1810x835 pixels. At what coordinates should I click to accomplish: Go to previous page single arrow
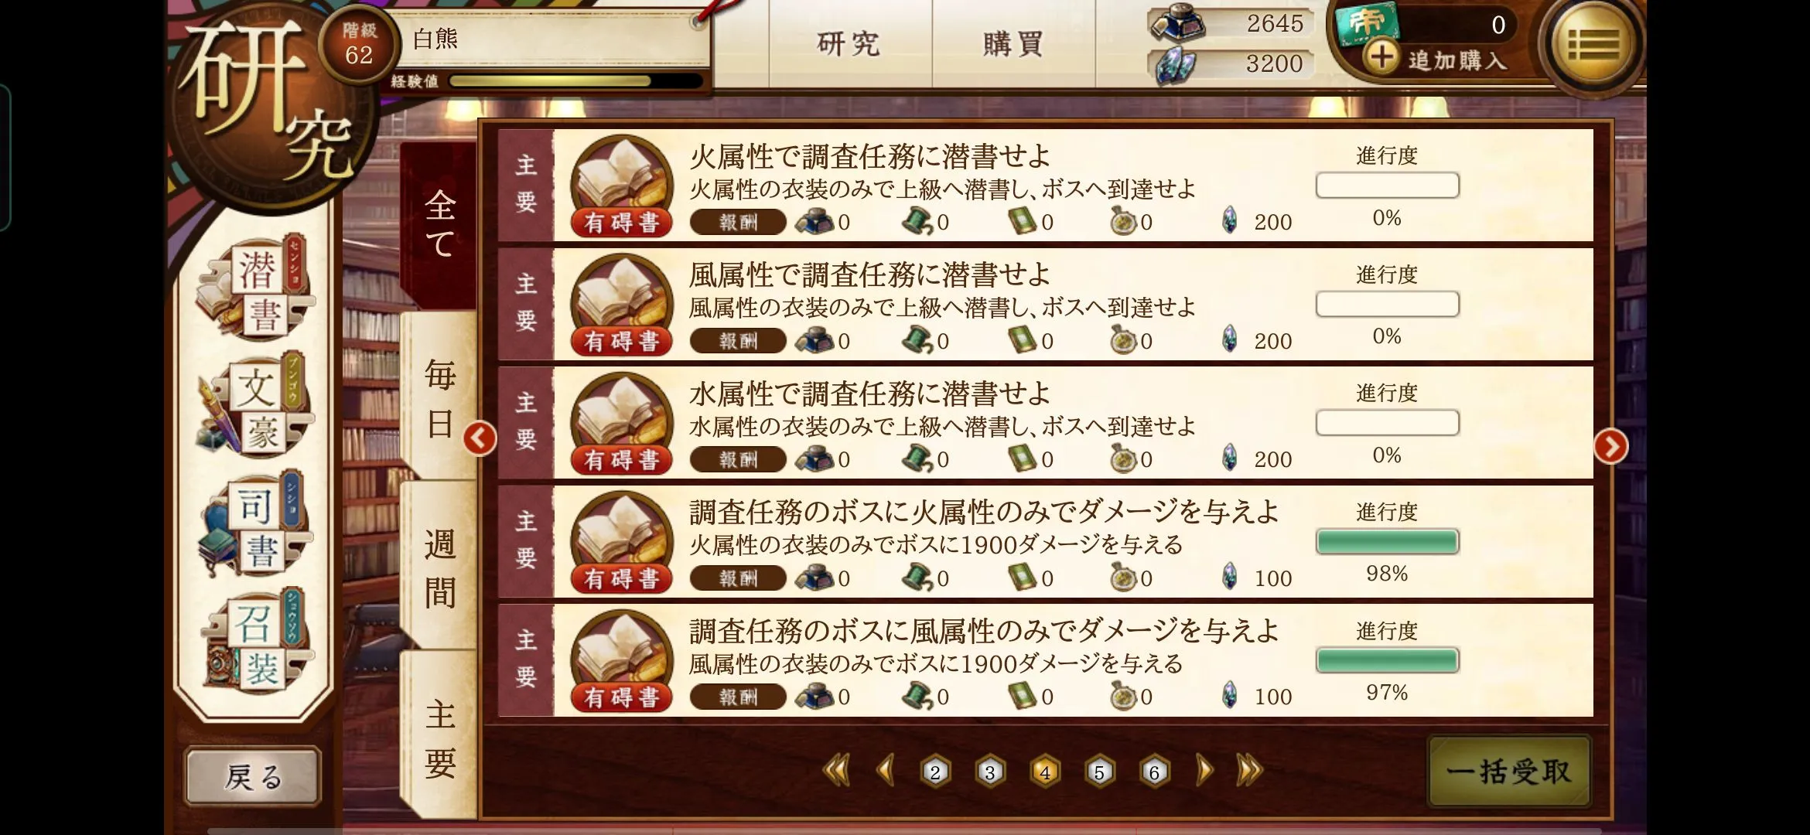point(886,770)
